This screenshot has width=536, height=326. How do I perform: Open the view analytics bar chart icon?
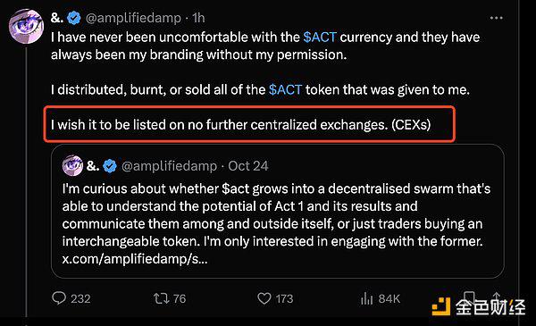point(366,298)
